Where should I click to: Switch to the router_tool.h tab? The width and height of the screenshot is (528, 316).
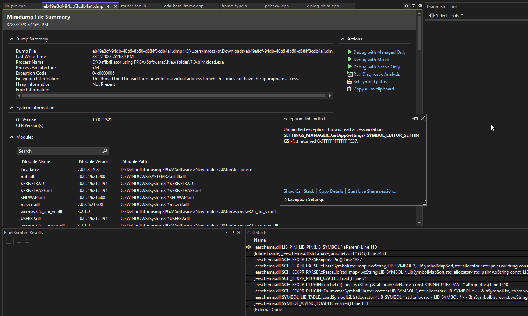coord(134,6)
